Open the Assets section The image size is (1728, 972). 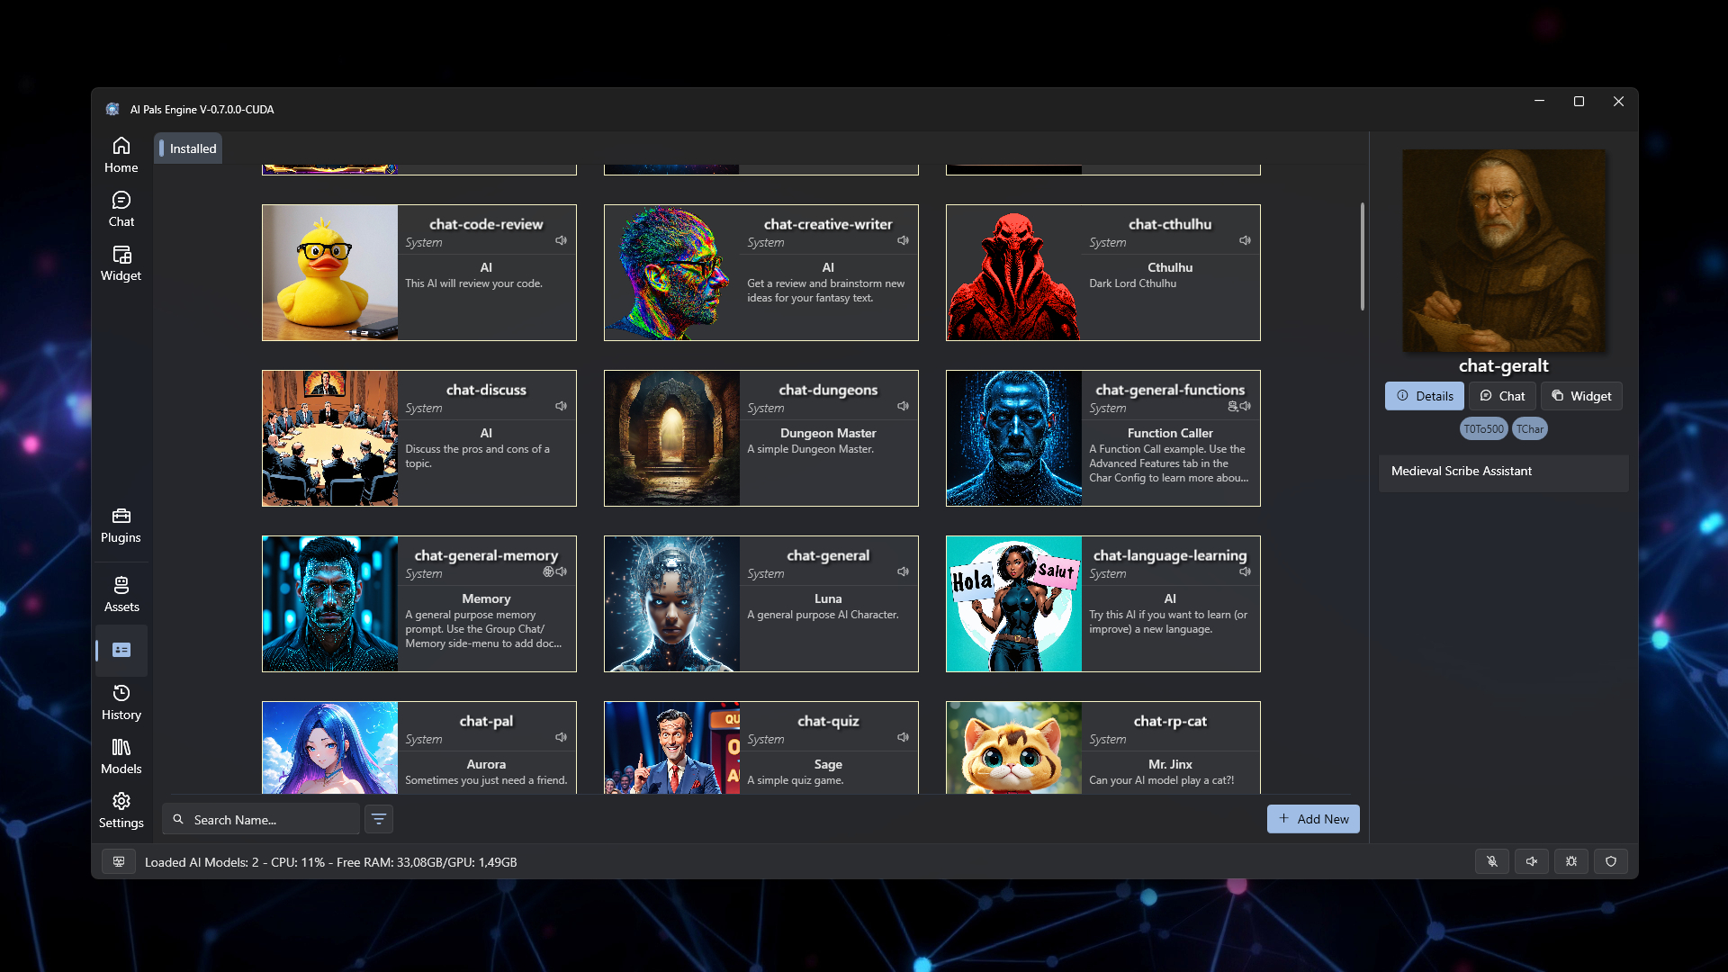[121, 594]
